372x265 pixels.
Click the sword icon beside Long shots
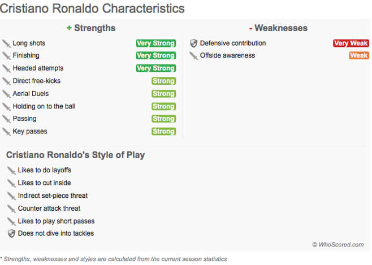7,44
